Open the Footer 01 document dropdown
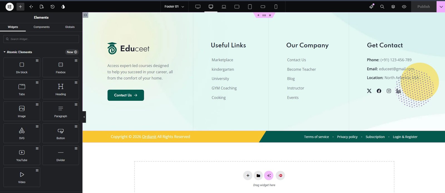 pyautogui.click(x=174, y=7)
